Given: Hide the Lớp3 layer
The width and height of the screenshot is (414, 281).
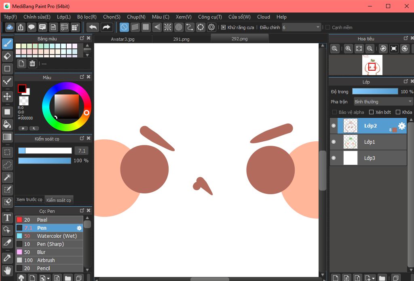Looking at the screenshot, I should (x=334, y=158).
